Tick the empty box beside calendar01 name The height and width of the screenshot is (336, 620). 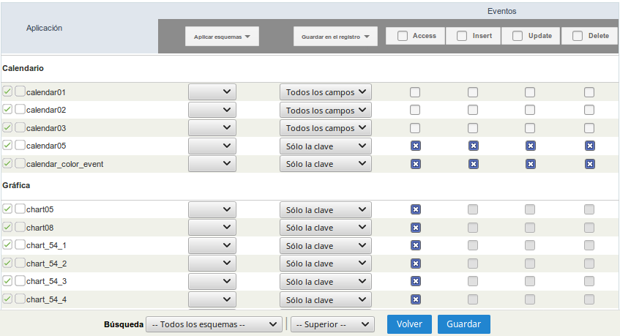pyautogui.click(x=20, y=92)
